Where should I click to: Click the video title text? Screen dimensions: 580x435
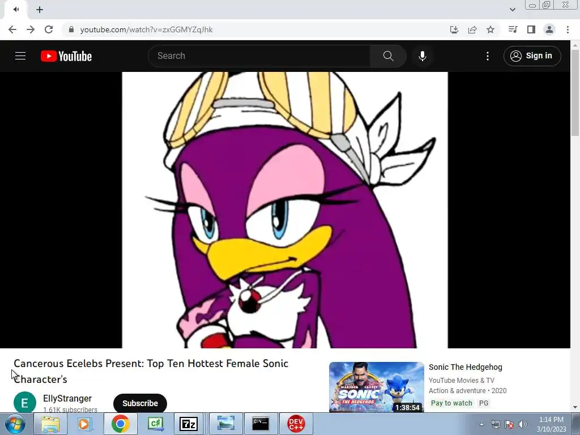[x=151, y=371]
